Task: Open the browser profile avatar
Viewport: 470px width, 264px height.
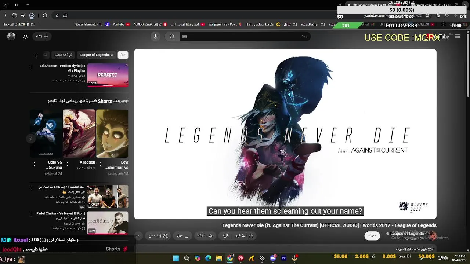Action: point(14,15)
